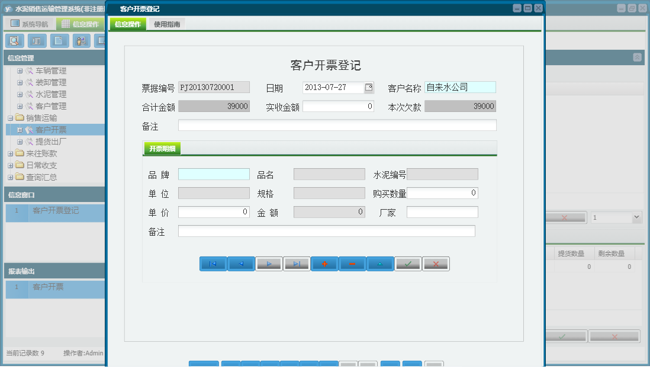Click the magnifier search toolbar icon
Screen dimensions: 650x388
click(14, 41)
